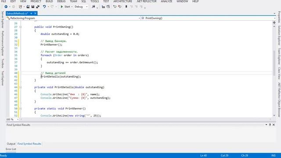Viewport: 281px width, 158px height.
Task: Open the DEBUG menu
Action: [61, 1]
